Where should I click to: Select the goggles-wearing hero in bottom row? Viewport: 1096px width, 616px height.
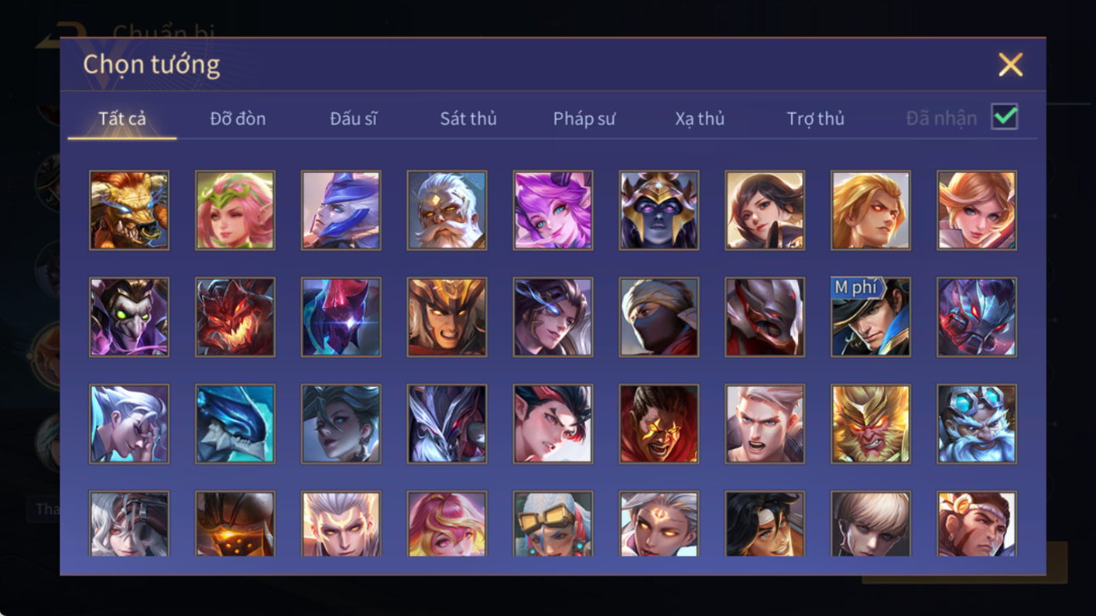point(553,524)
